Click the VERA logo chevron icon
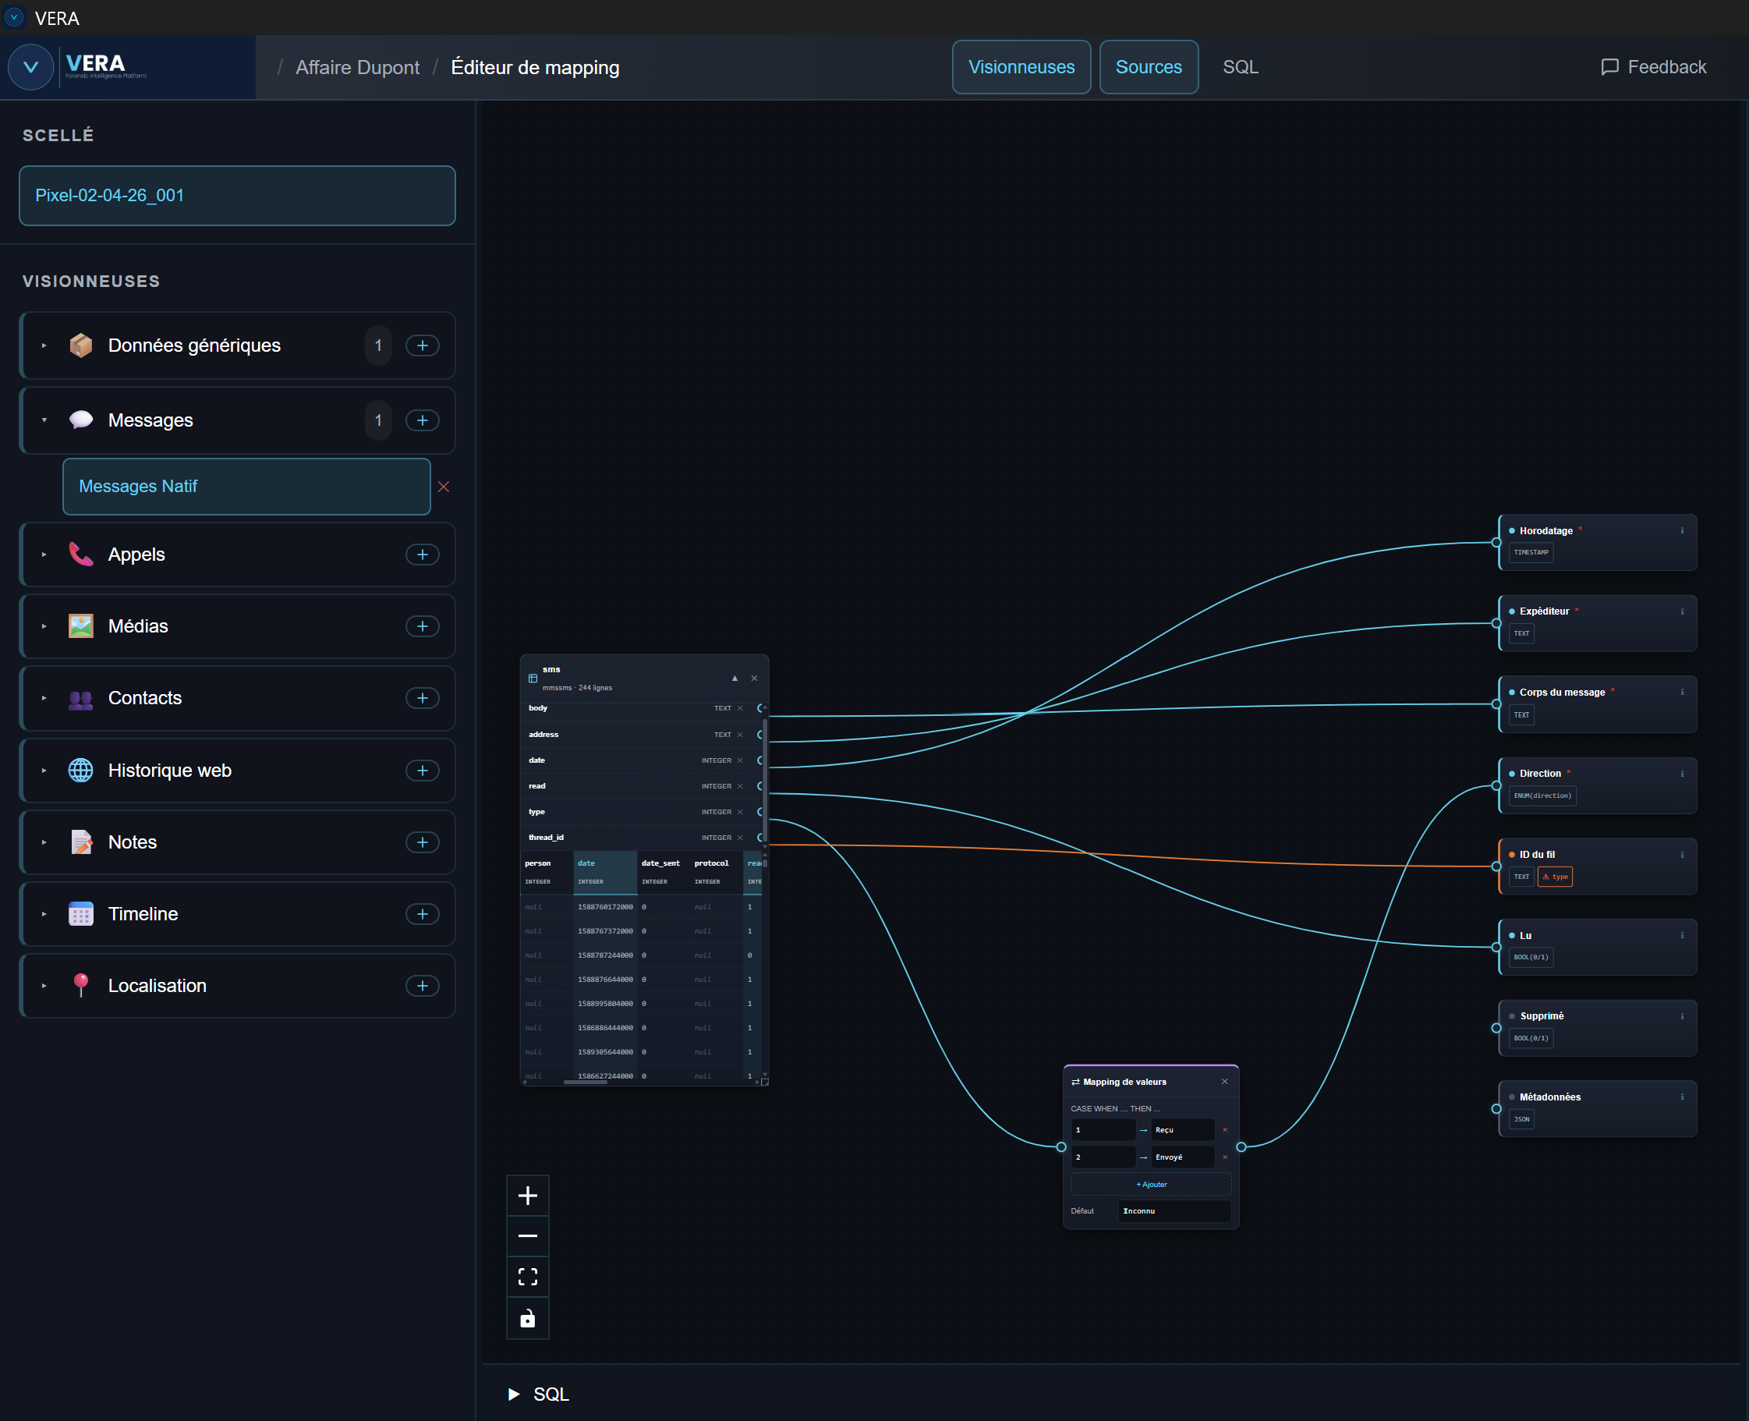The image size is (1749, 1421). click(31, 67)
